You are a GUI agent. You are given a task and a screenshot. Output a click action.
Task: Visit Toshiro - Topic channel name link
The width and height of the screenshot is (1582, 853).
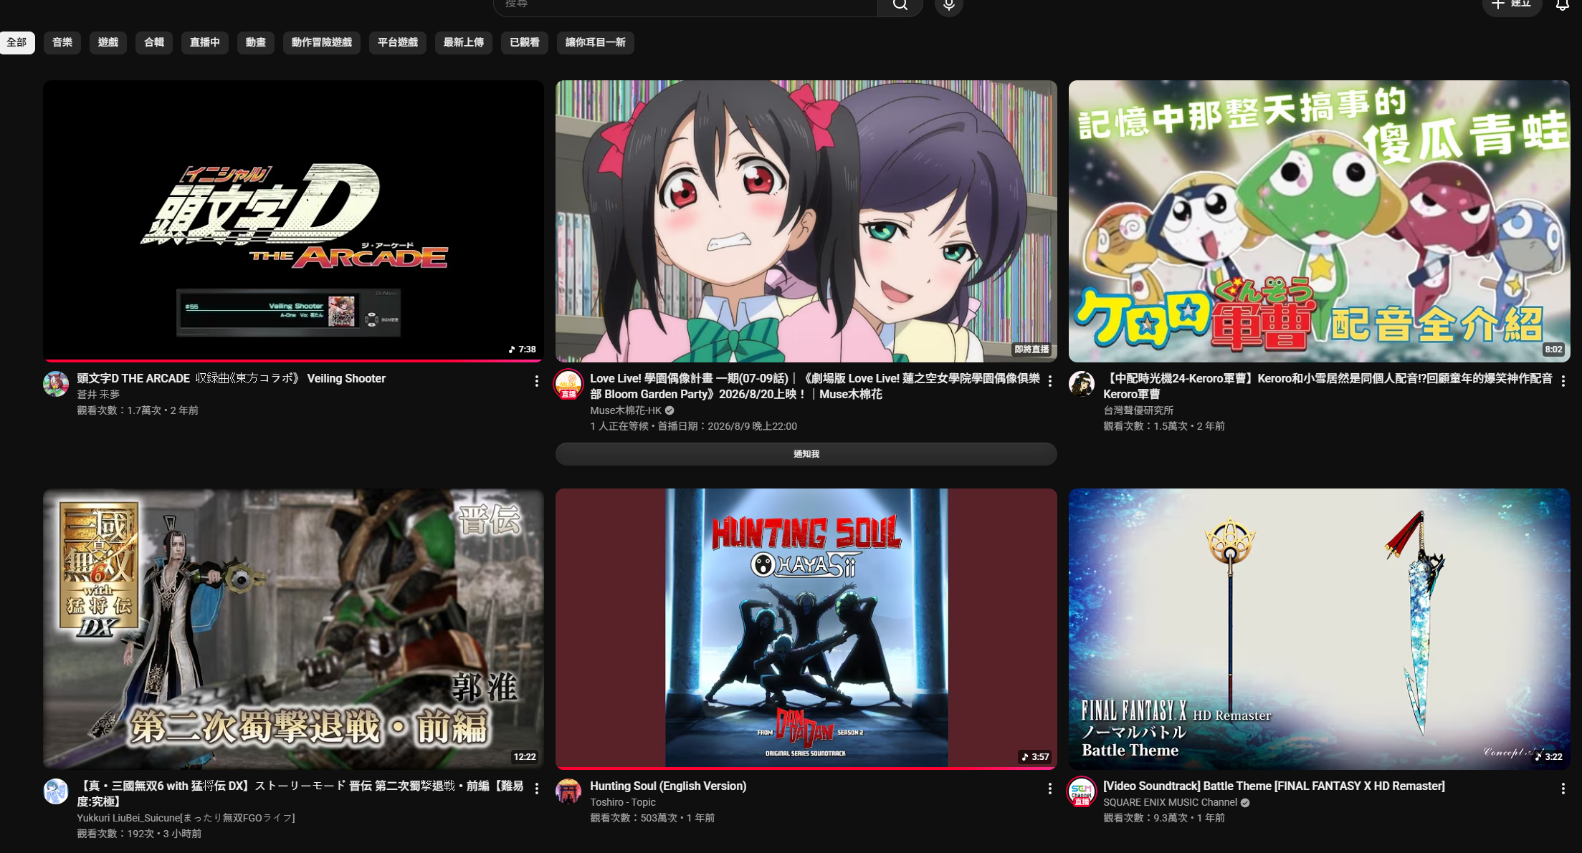[623, 802]
